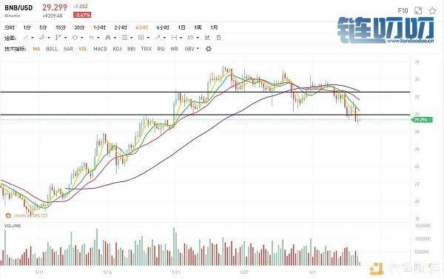Viewport: 444px width, 279px height.
Task: Expand the measure tool dropdown arrow
Action: pyautogui.click(x=181, y=38)
